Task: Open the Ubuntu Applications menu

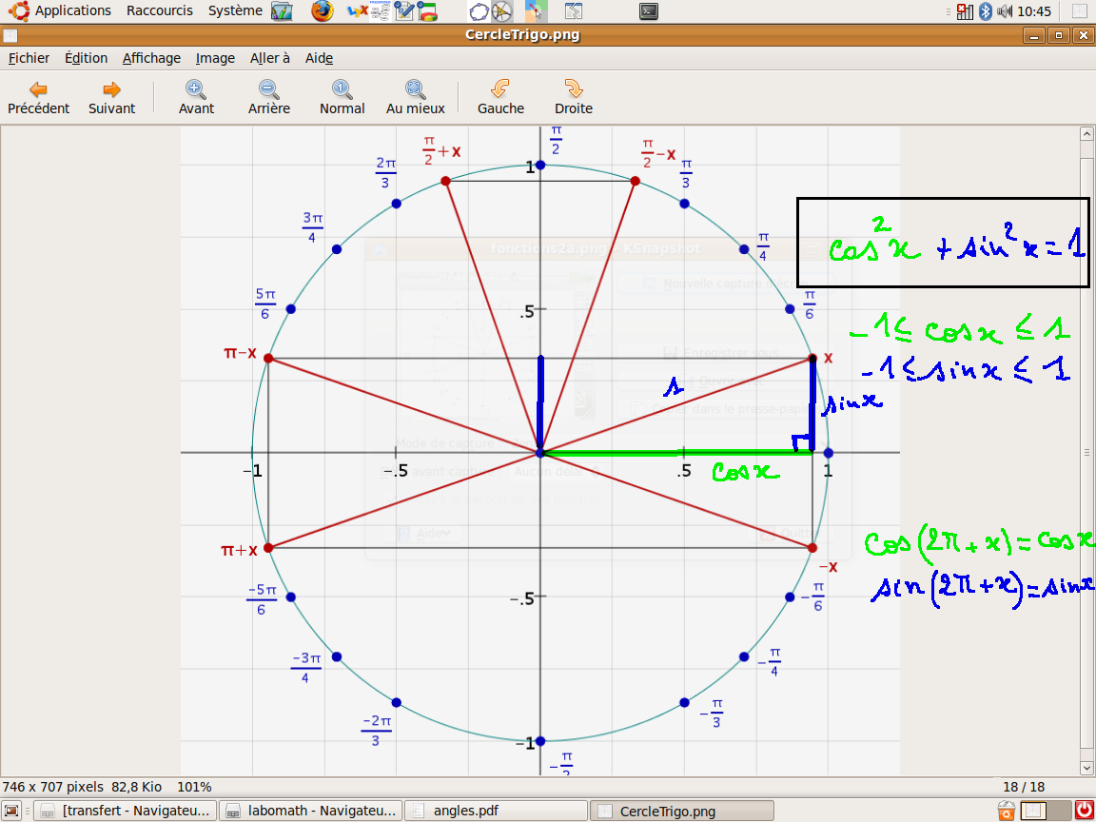Action: pyautogui.click(x=63, y=10)
